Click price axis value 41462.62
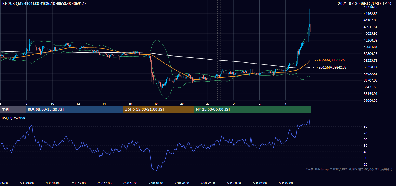 tap(370, 14)
